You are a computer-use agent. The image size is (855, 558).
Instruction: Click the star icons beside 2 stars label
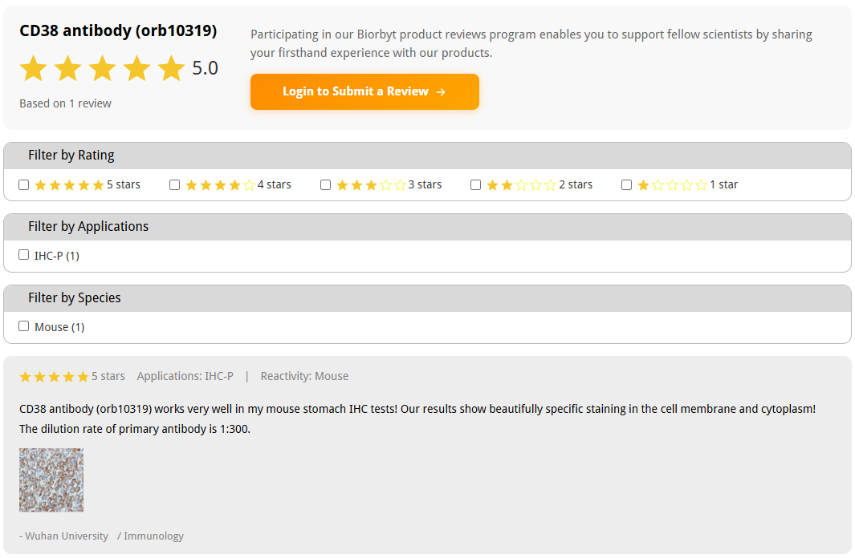521,185
